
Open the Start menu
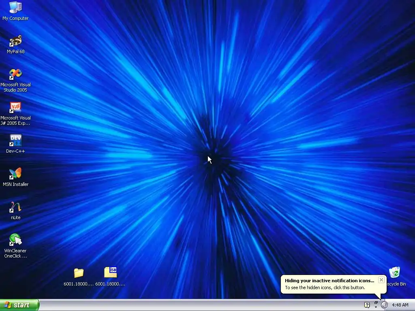pyautogui.click(x=19, y=305)
